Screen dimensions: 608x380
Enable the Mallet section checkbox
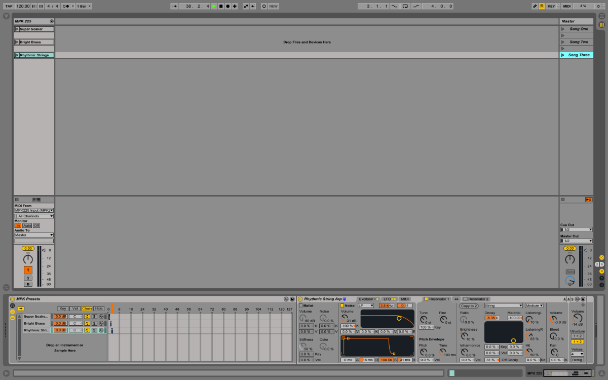click(x=300, y=306)
